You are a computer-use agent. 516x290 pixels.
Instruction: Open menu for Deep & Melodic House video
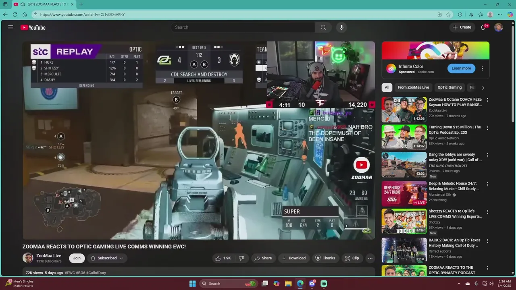(487, 184)
